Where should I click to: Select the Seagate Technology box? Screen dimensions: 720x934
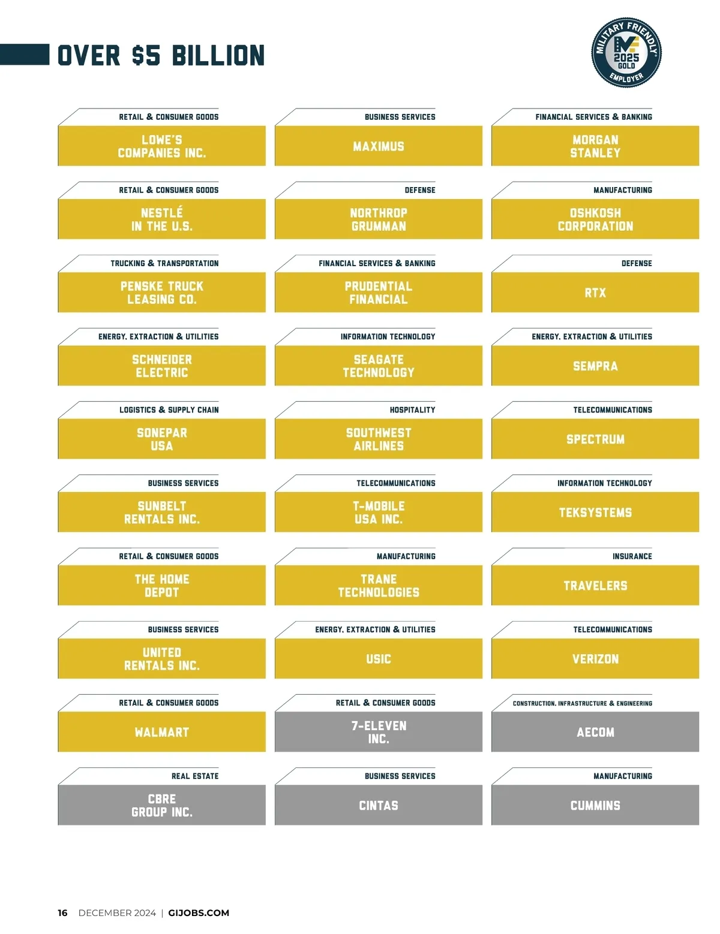(379, 366)
